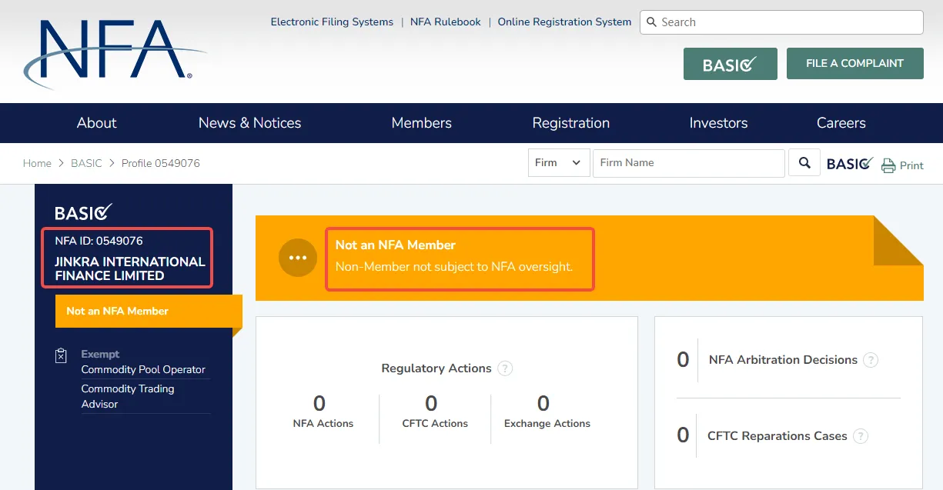Click the help icon beside NFA Arbitration Decisions
The height and width of the screenshot is (490, 943).
(x=871, y=360)
